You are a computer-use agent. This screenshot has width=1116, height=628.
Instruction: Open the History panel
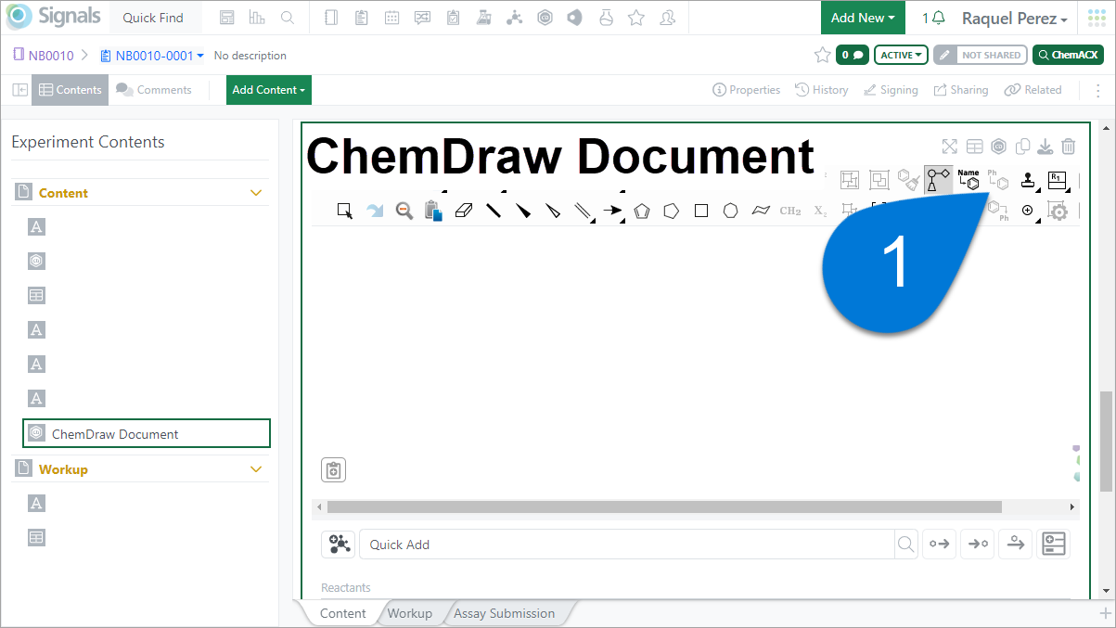pos(822,90)
